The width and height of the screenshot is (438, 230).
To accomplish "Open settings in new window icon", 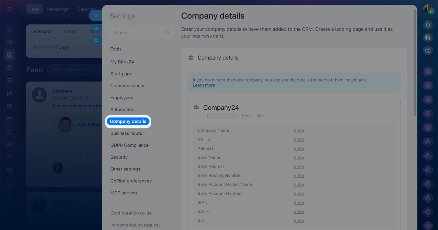I will coord(96,40).
